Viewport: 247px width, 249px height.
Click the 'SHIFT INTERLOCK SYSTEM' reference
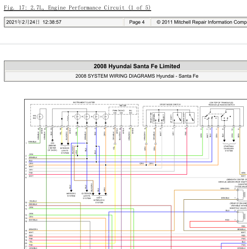click(99, 200)
